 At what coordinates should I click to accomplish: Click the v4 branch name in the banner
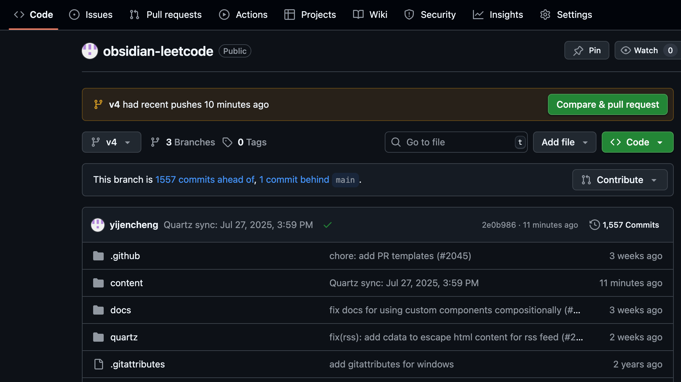point(114,104)
